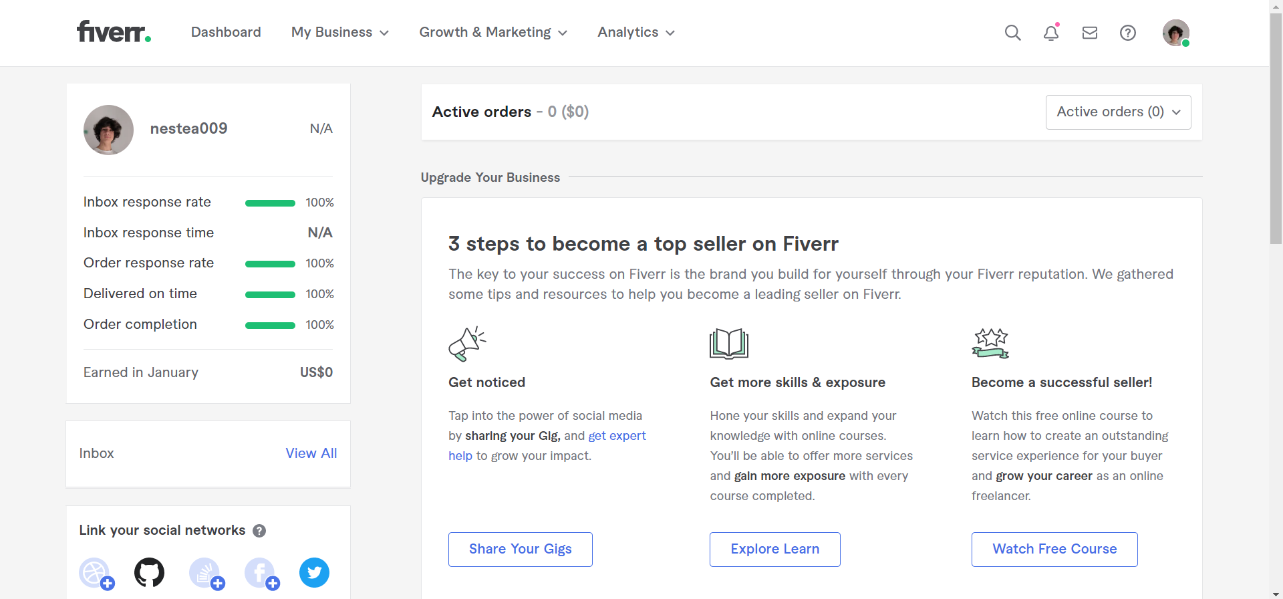Click the Twitter social network icon
The width and height of the screenshot is (1283, 599).
[314, 573]
